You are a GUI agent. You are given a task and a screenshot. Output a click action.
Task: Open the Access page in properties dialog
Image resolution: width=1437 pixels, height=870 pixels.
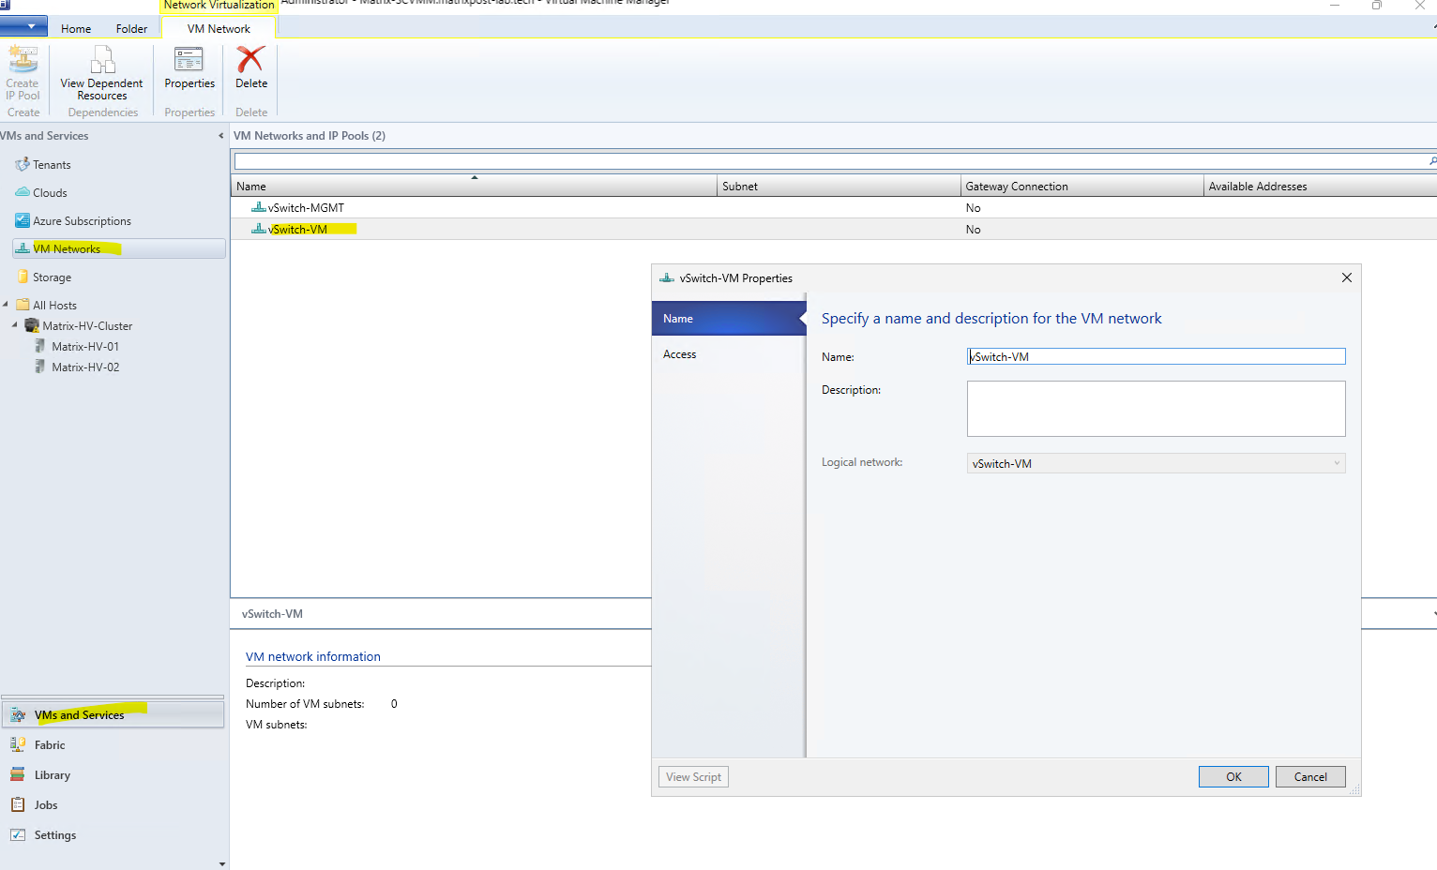tap(729, 354)
